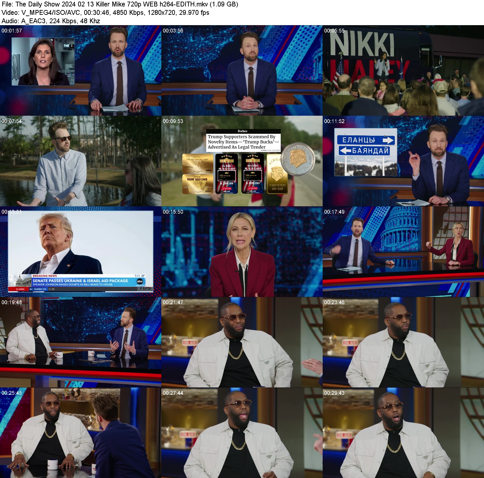The height and width of the screenshot is (478, 484).
Task: Click the Forbes Trump Bucks thumbnail at 00:09:53
Action: 242,161
